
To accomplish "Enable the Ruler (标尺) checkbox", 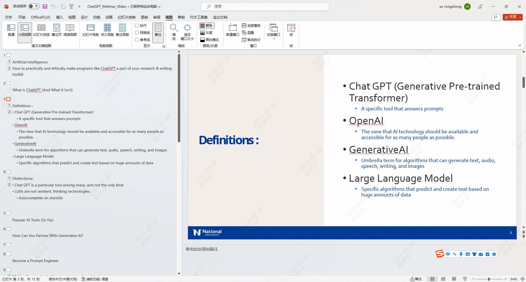I will coord(137,26).
